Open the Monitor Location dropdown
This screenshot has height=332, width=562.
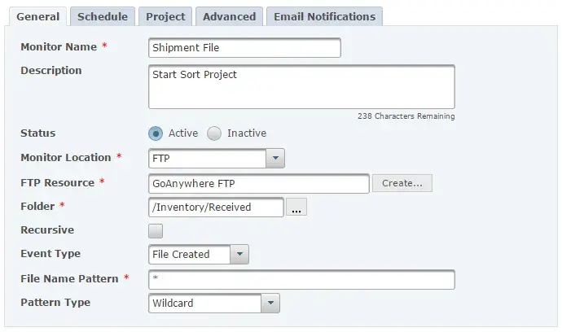[216, 159]
